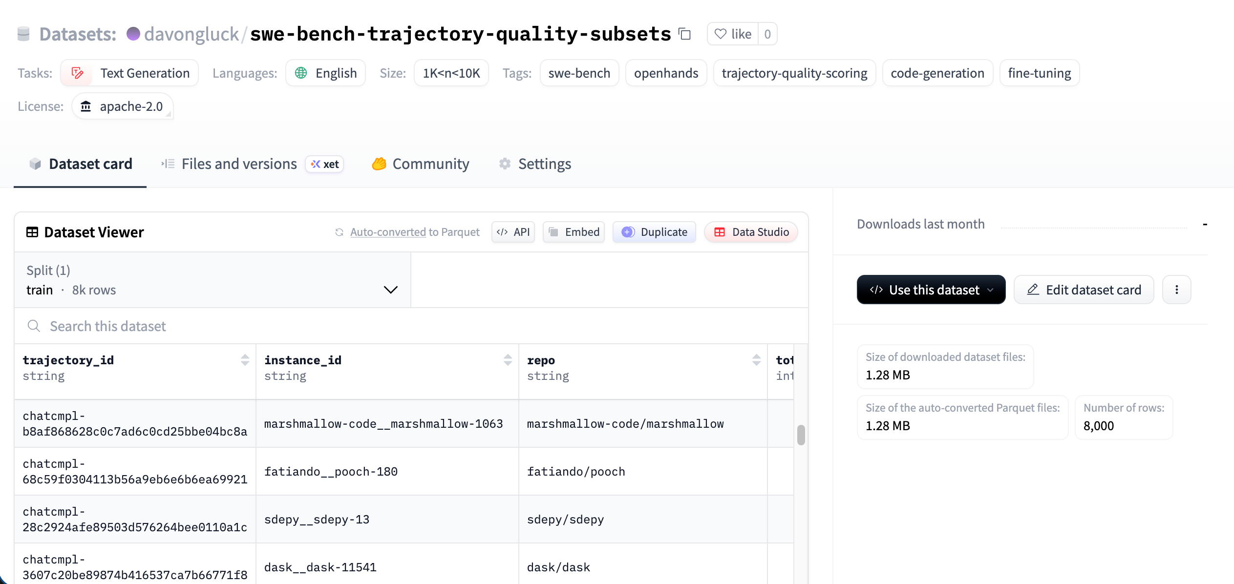Open the API code snippet button
This screenshot has width=1234, height=584.
tap(513, 232)
